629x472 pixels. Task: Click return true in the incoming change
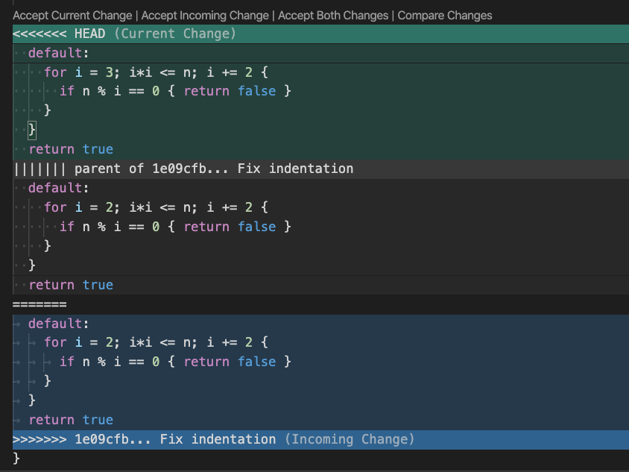(70, 419)
